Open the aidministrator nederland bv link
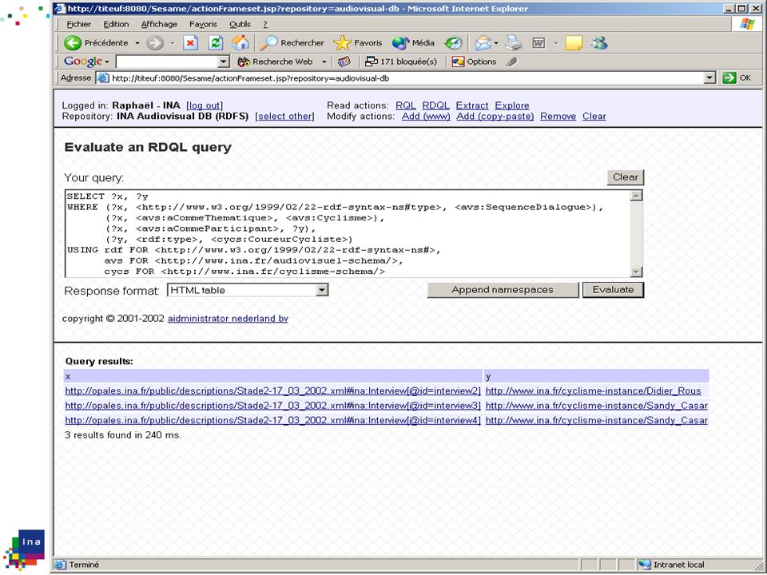The image size is (767, 575). (228, 319)
